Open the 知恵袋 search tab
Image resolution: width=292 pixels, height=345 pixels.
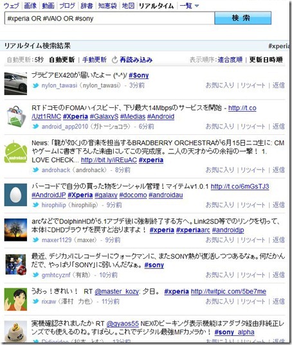107,6
